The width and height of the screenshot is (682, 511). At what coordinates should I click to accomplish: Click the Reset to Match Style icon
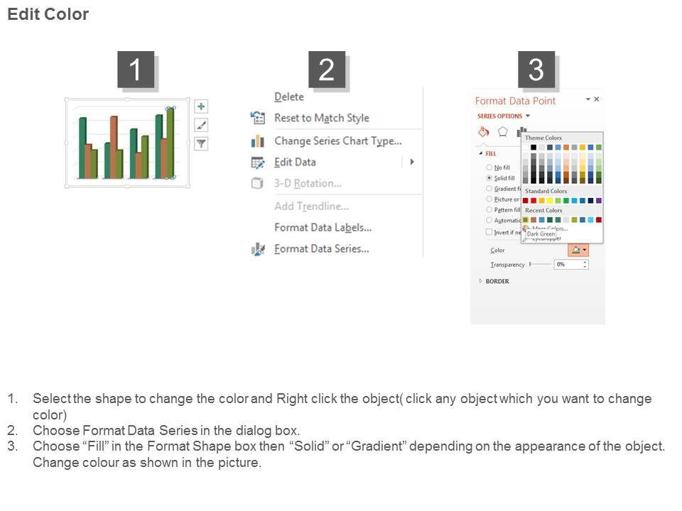click(258, 118)
